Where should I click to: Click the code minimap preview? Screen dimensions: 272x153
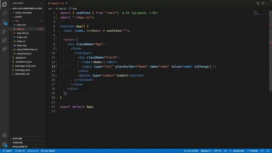point(260,14)
